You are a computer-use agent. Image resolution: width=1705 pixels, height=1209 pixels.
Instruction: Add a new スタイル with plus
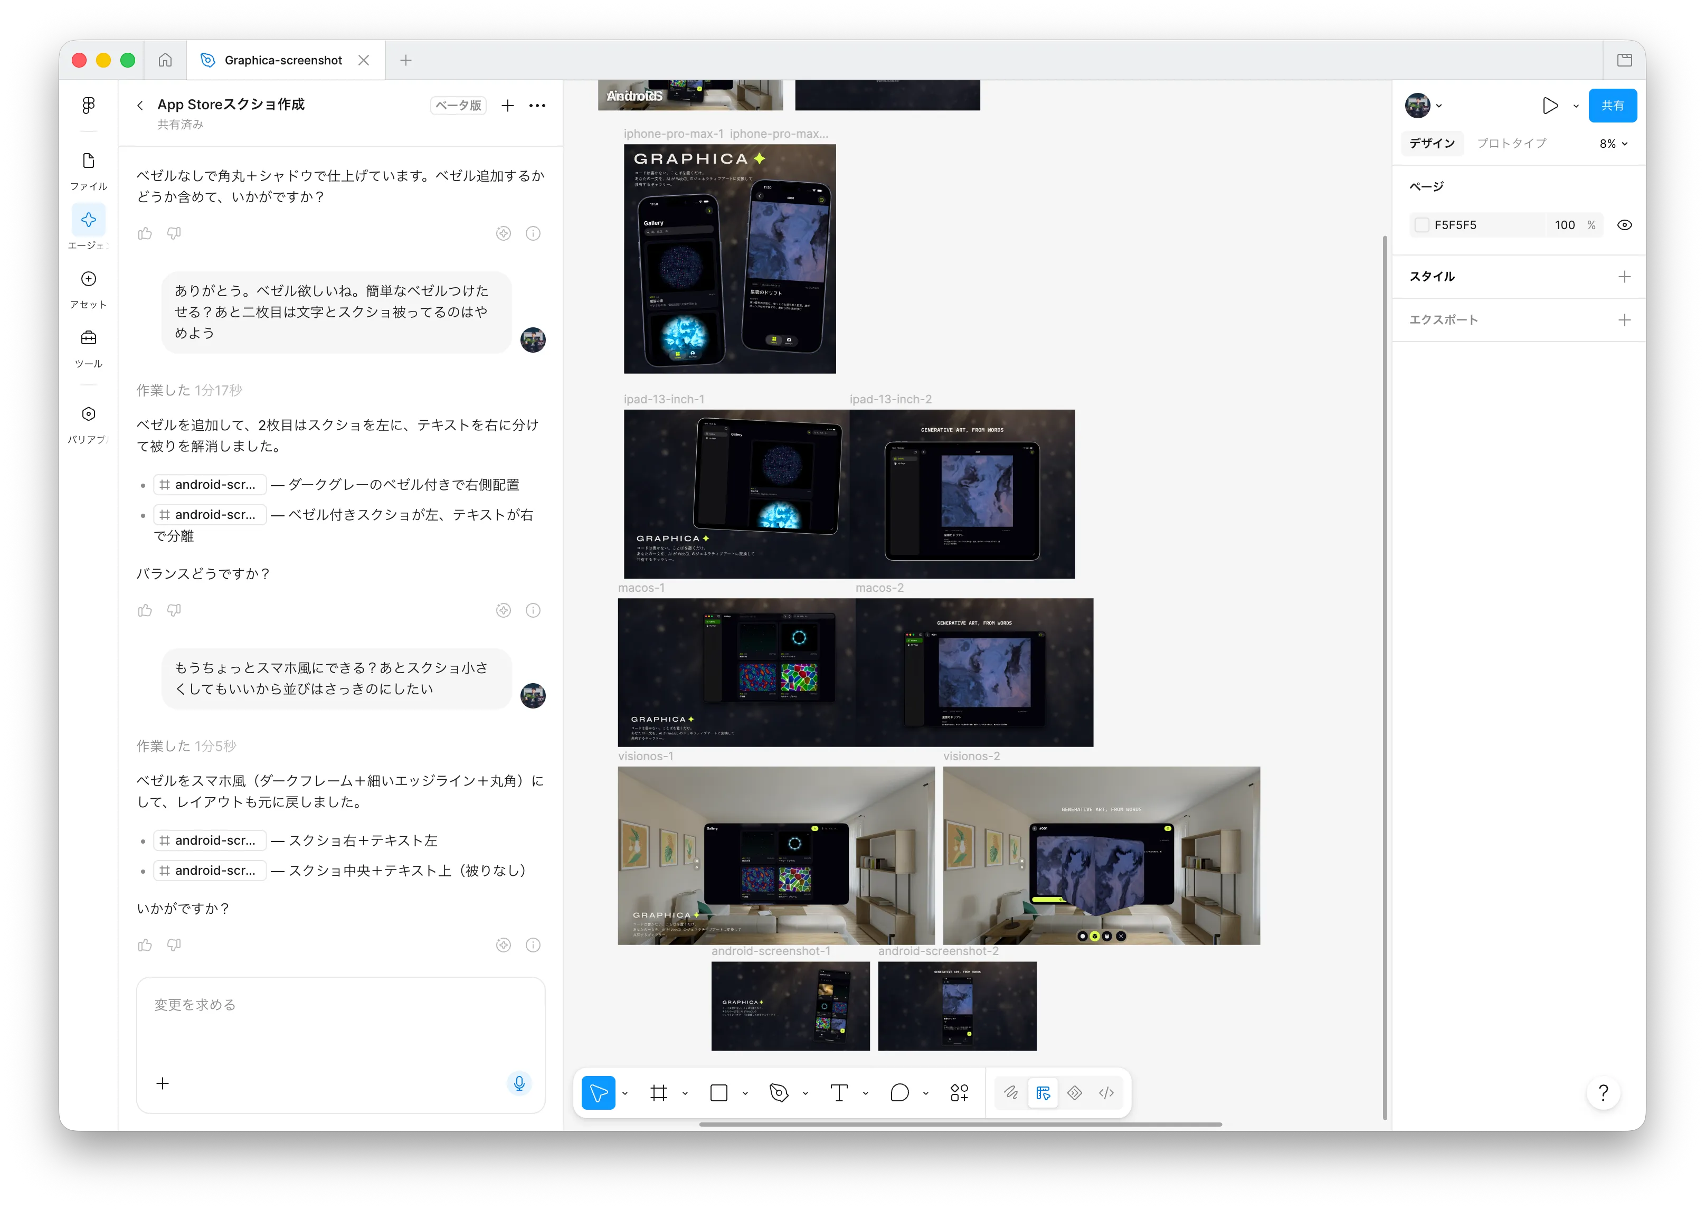tap(1625, 276)
